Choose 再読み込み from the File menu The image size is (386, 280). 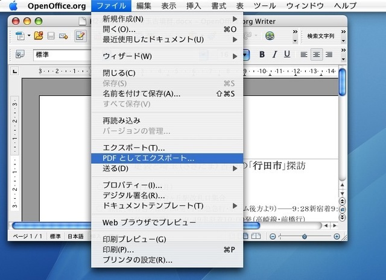point(167,120)
